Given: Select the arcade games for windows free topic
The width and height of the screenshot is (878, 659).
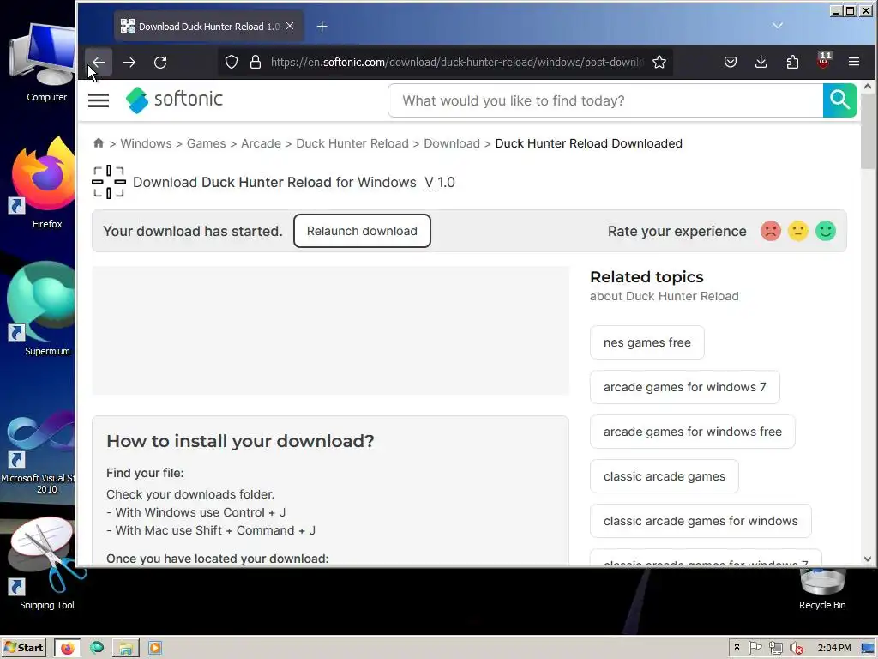Looking at the screenshot, I should (x=693, y=432).
